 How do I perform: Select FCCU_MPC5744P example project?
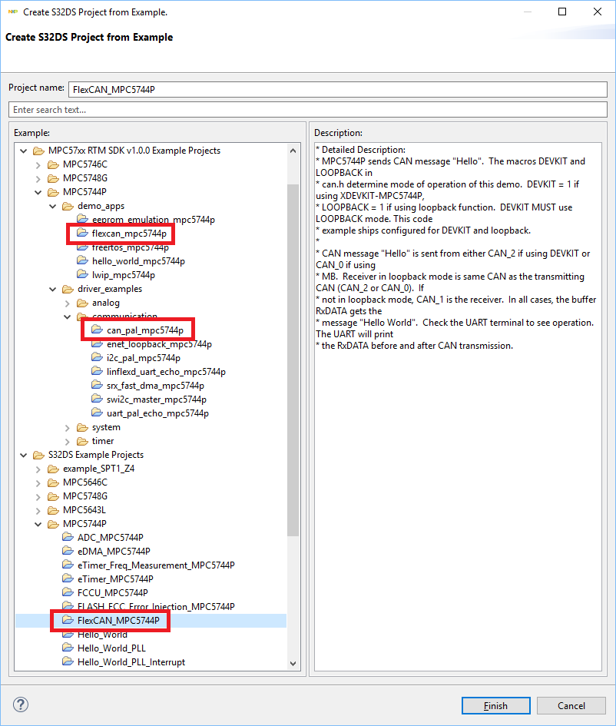[x=112, y=593]
